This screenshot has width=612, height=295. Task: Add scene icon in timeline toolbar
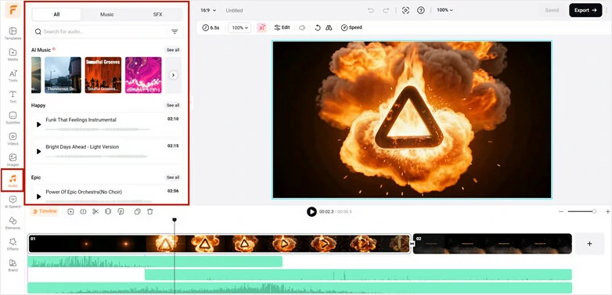(x=70, y=211)
